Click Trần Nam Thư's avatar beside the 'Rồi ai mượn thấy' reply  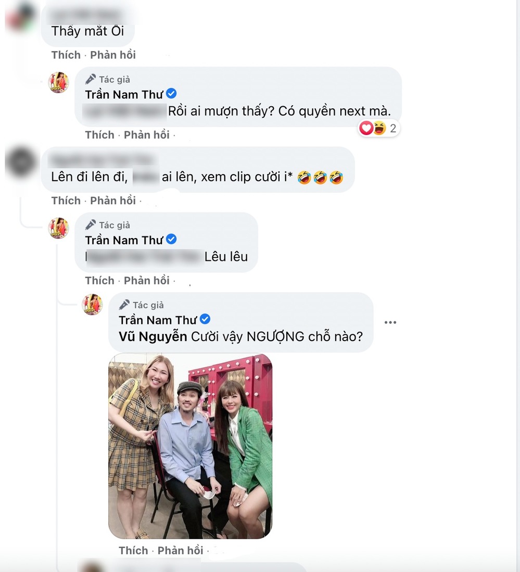click(59, 82)
